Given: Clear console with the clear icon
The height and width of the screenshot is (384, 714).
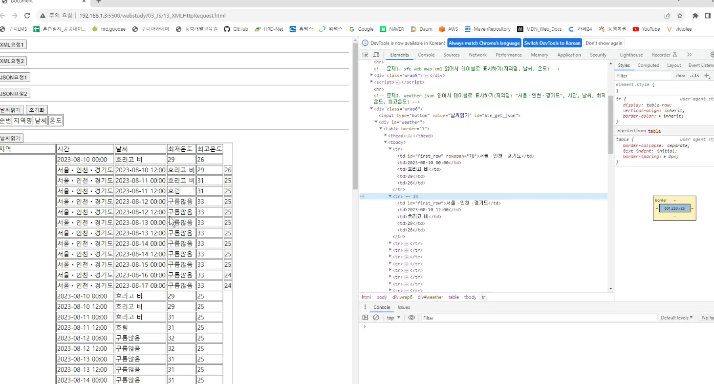Looking at the screenshot, I should (x=376, y=318).
